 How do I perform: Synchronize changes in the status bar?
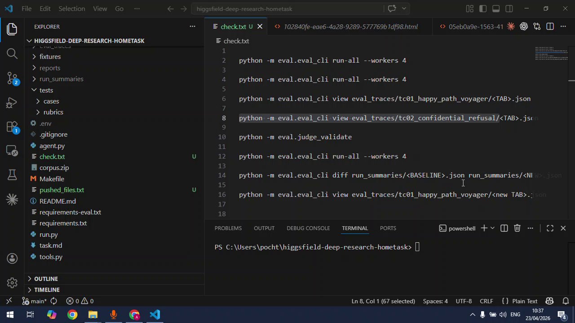pos(53,301)
